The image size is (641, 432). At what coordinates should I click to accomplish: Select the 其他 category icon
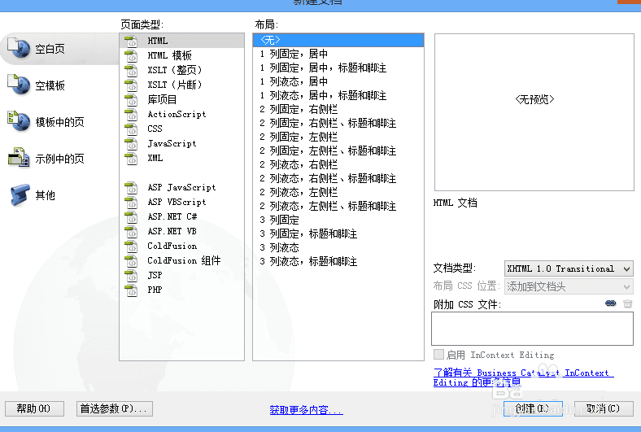pyautogui.click(x=20, y=194)
